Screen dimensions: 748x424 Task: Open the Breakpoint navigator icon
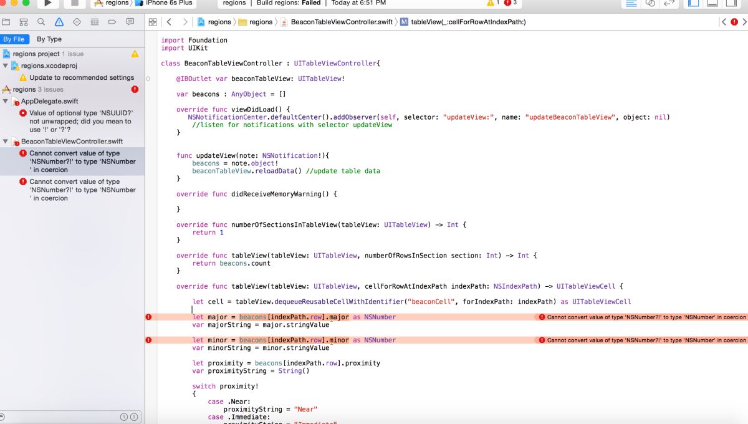click(112, 22)
